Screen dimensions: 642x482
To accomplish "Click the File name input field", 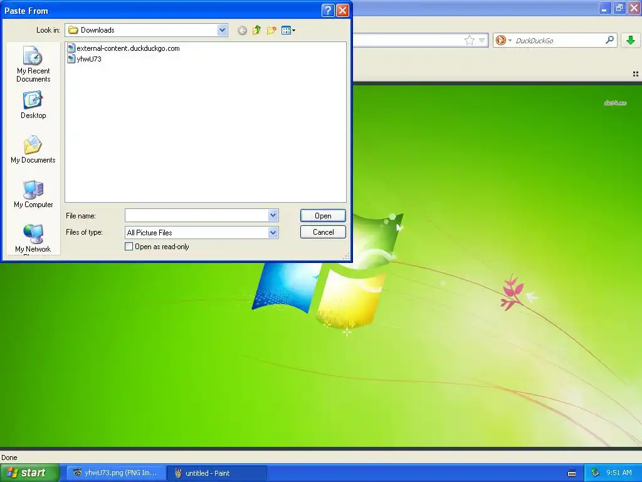I will click(x=196, y=216).
